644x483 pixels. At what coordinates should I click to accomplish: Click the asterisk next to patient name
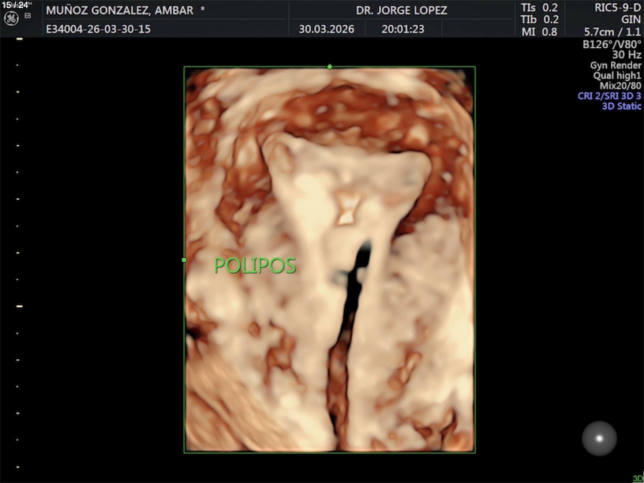[x=202, y=10]
